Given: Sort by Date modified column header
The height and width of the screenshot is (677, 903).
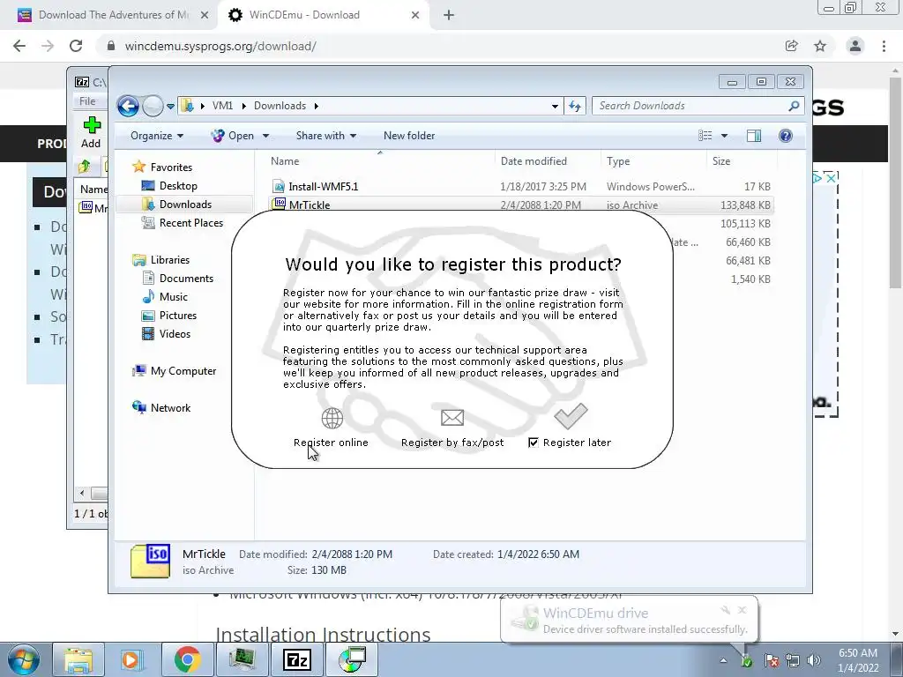Looking at the screenshot, I should click(548, 161).
